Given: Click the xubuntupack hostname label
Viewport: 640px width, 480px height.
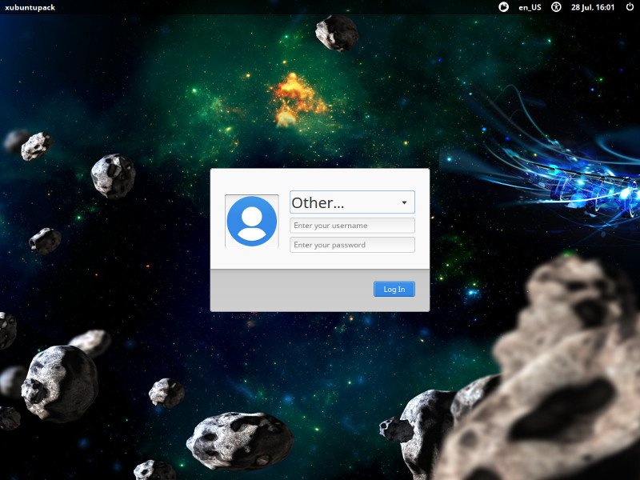Looking at the screenshot, I should [x=30, y=7].
